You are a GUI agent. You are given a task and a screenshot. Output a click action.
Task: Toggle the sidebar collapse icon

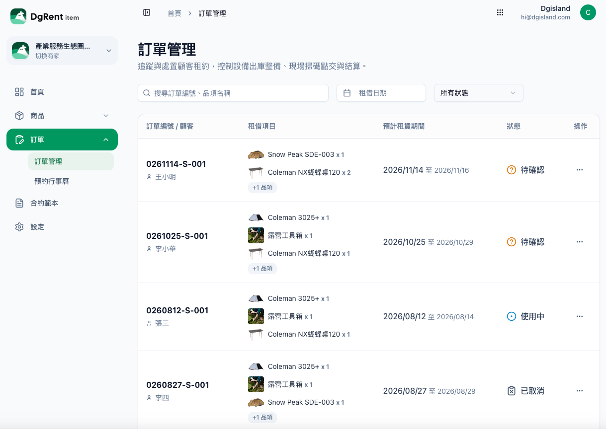click(x=147, y=12)
